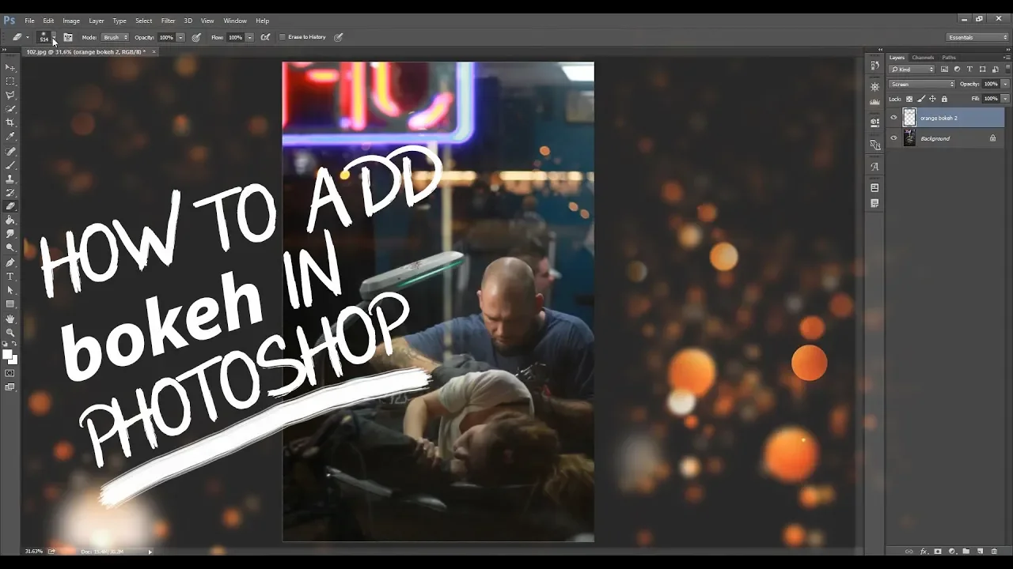1013x569 pixels.
Task: Open layer filter Kind dropdown
Action: click(912, 70)
